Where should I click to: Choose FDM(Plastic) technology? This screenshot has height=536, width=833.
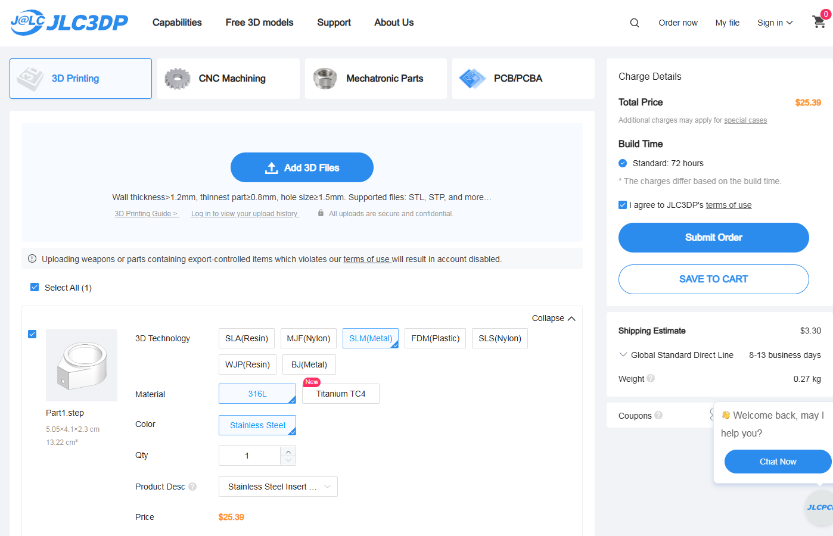(436, 338)
